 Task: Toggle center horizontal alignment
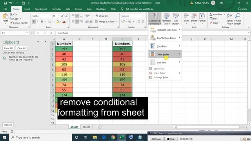77,22
